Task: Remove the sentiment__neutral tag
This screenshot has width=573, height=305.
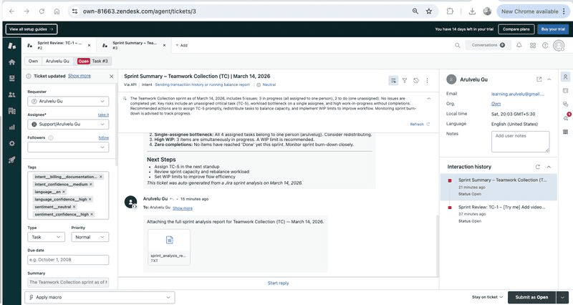Action: pyautogui.click(x=74, y=207)
